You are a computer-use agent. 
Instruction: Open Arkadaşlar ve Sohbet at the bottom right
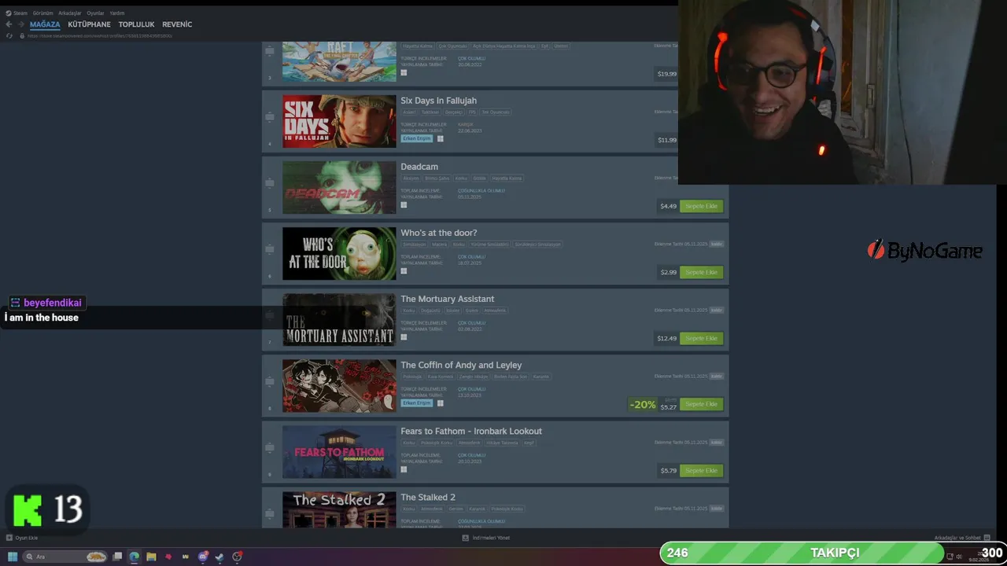957,538
